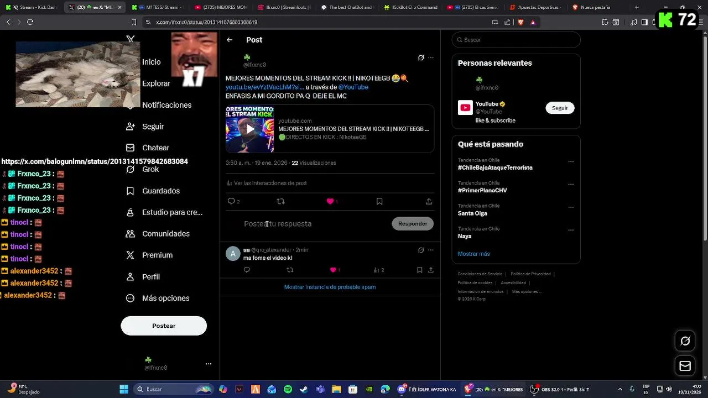Open Steam from the taskbar
The image size is (708, 398).
pos(304,389)
